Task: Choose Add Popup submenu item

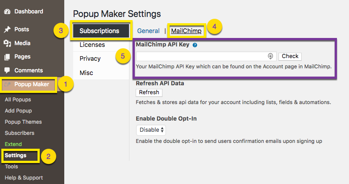Action: click(x=18, y=111)
